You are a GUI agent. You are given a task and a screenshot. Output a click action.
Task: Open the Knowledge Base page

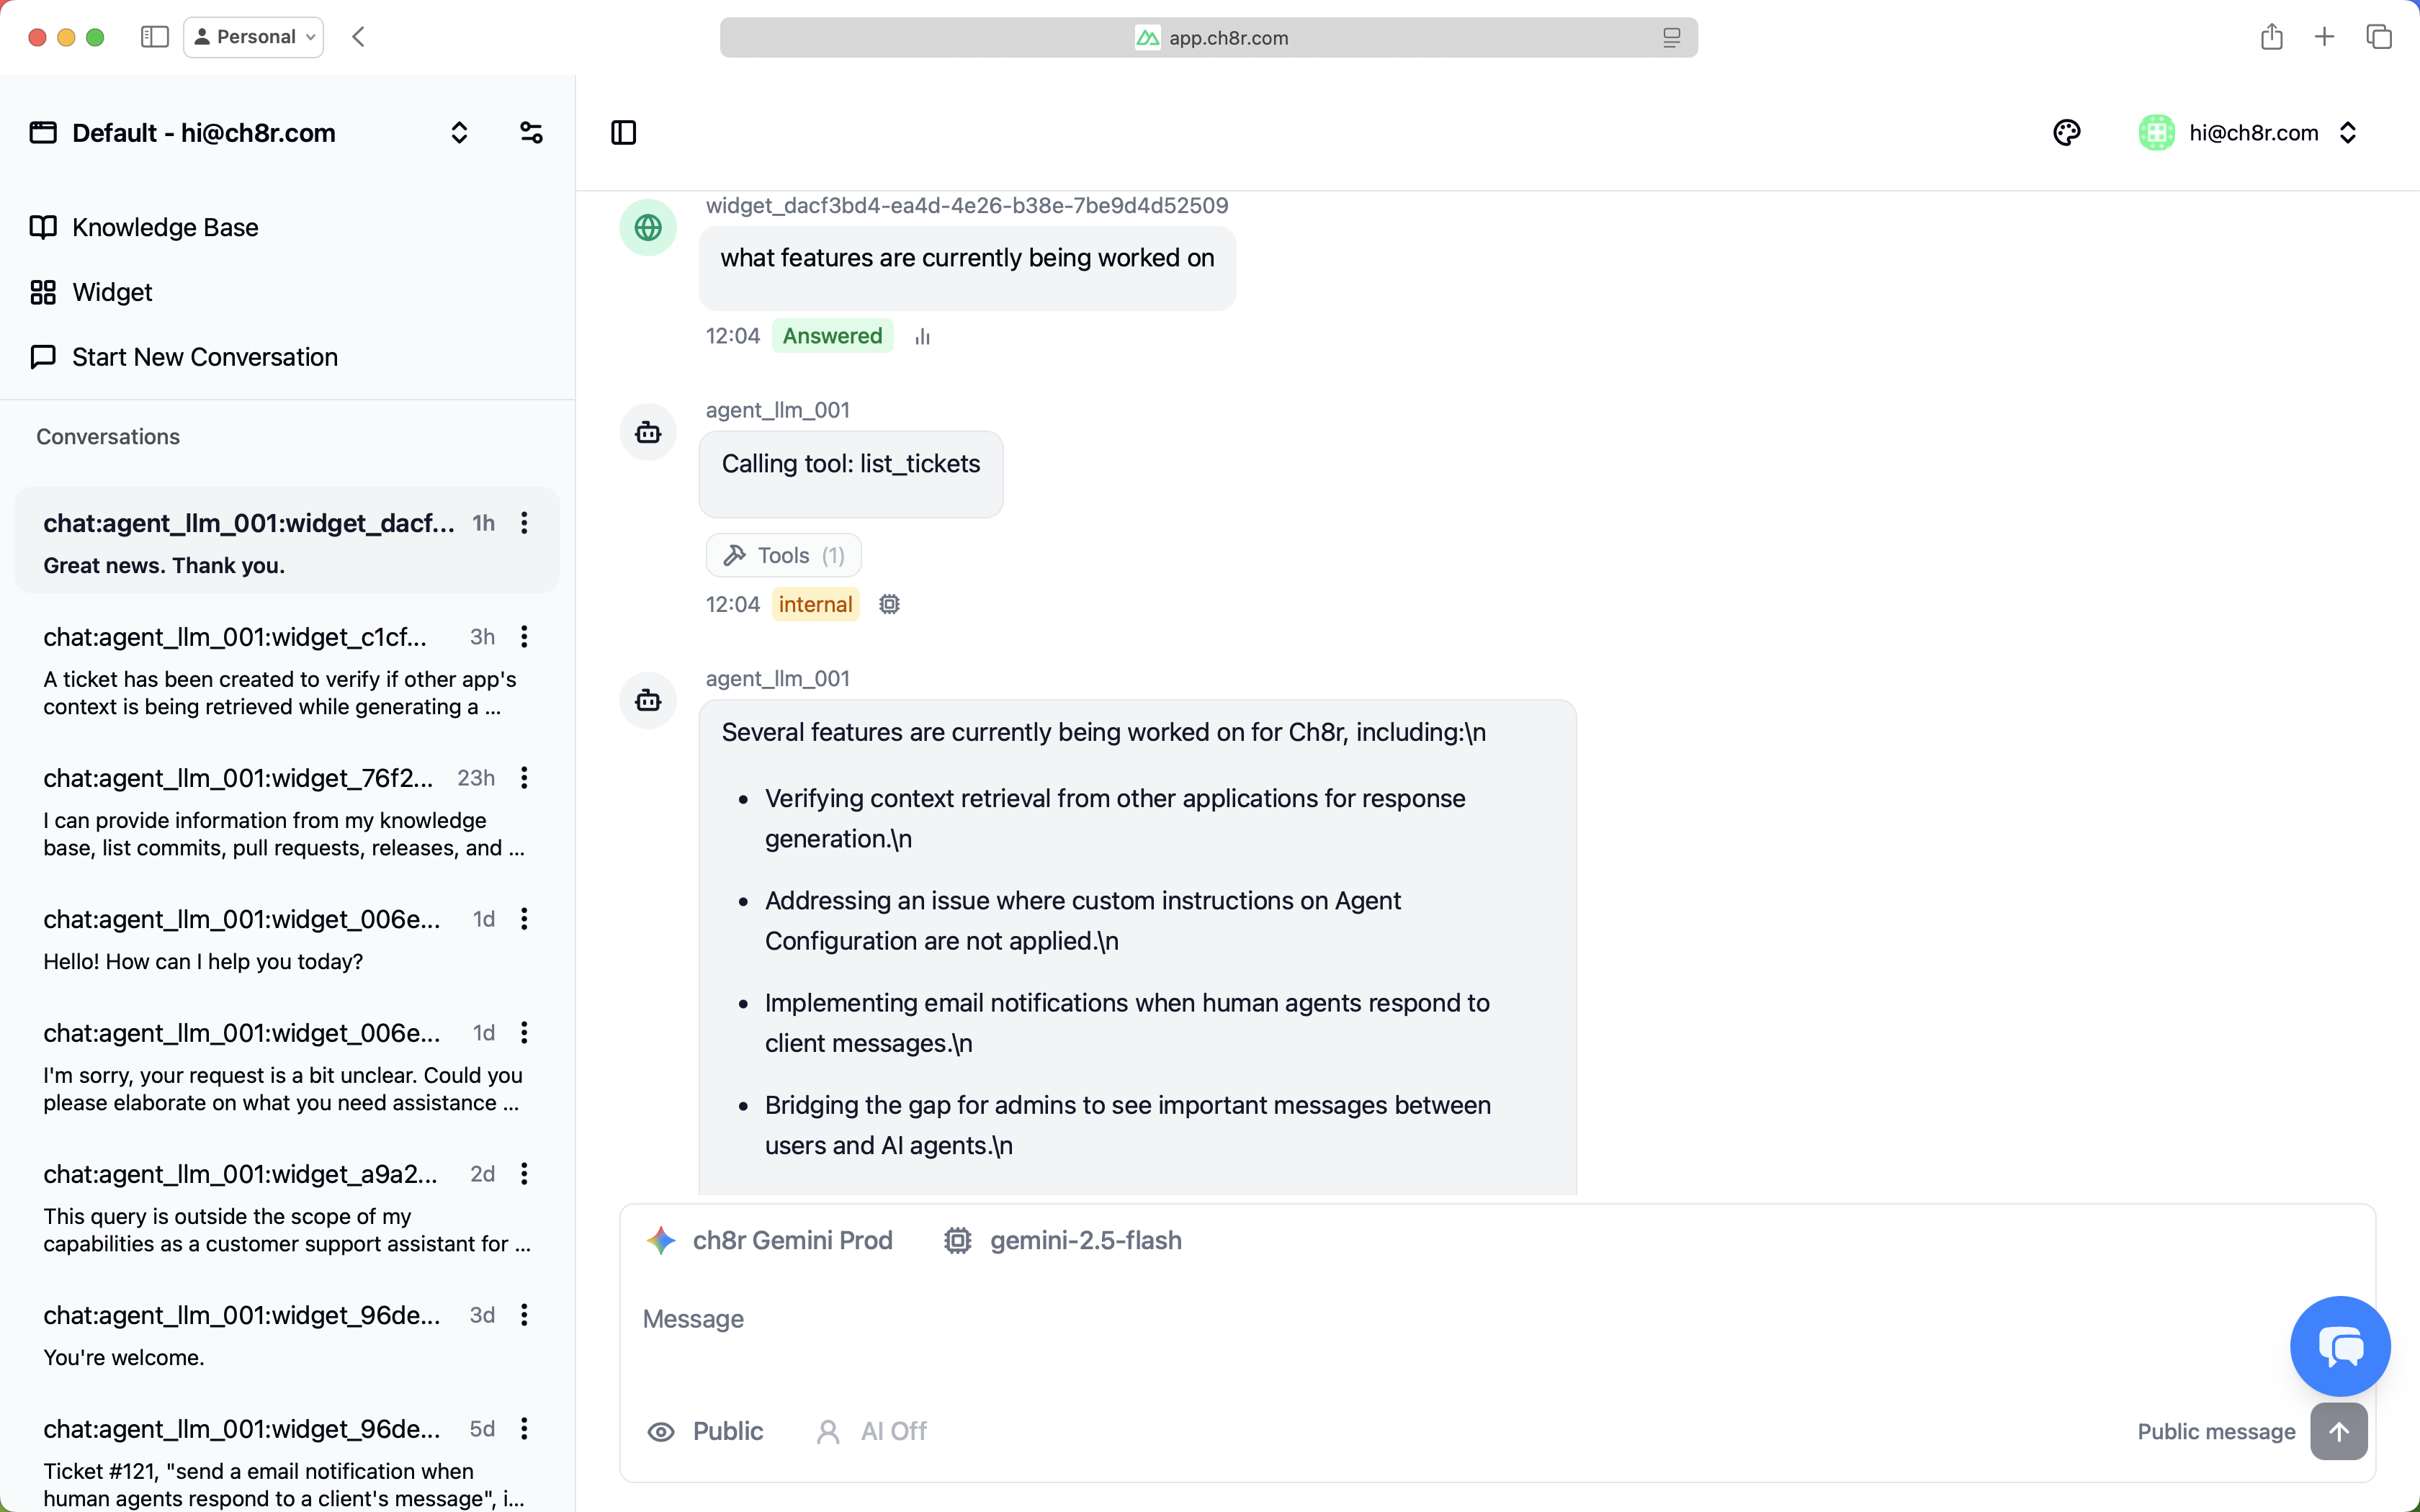pos(165,227)
